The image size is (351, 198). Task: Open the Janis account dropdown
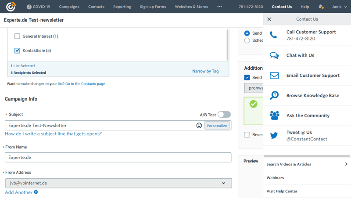339,7
